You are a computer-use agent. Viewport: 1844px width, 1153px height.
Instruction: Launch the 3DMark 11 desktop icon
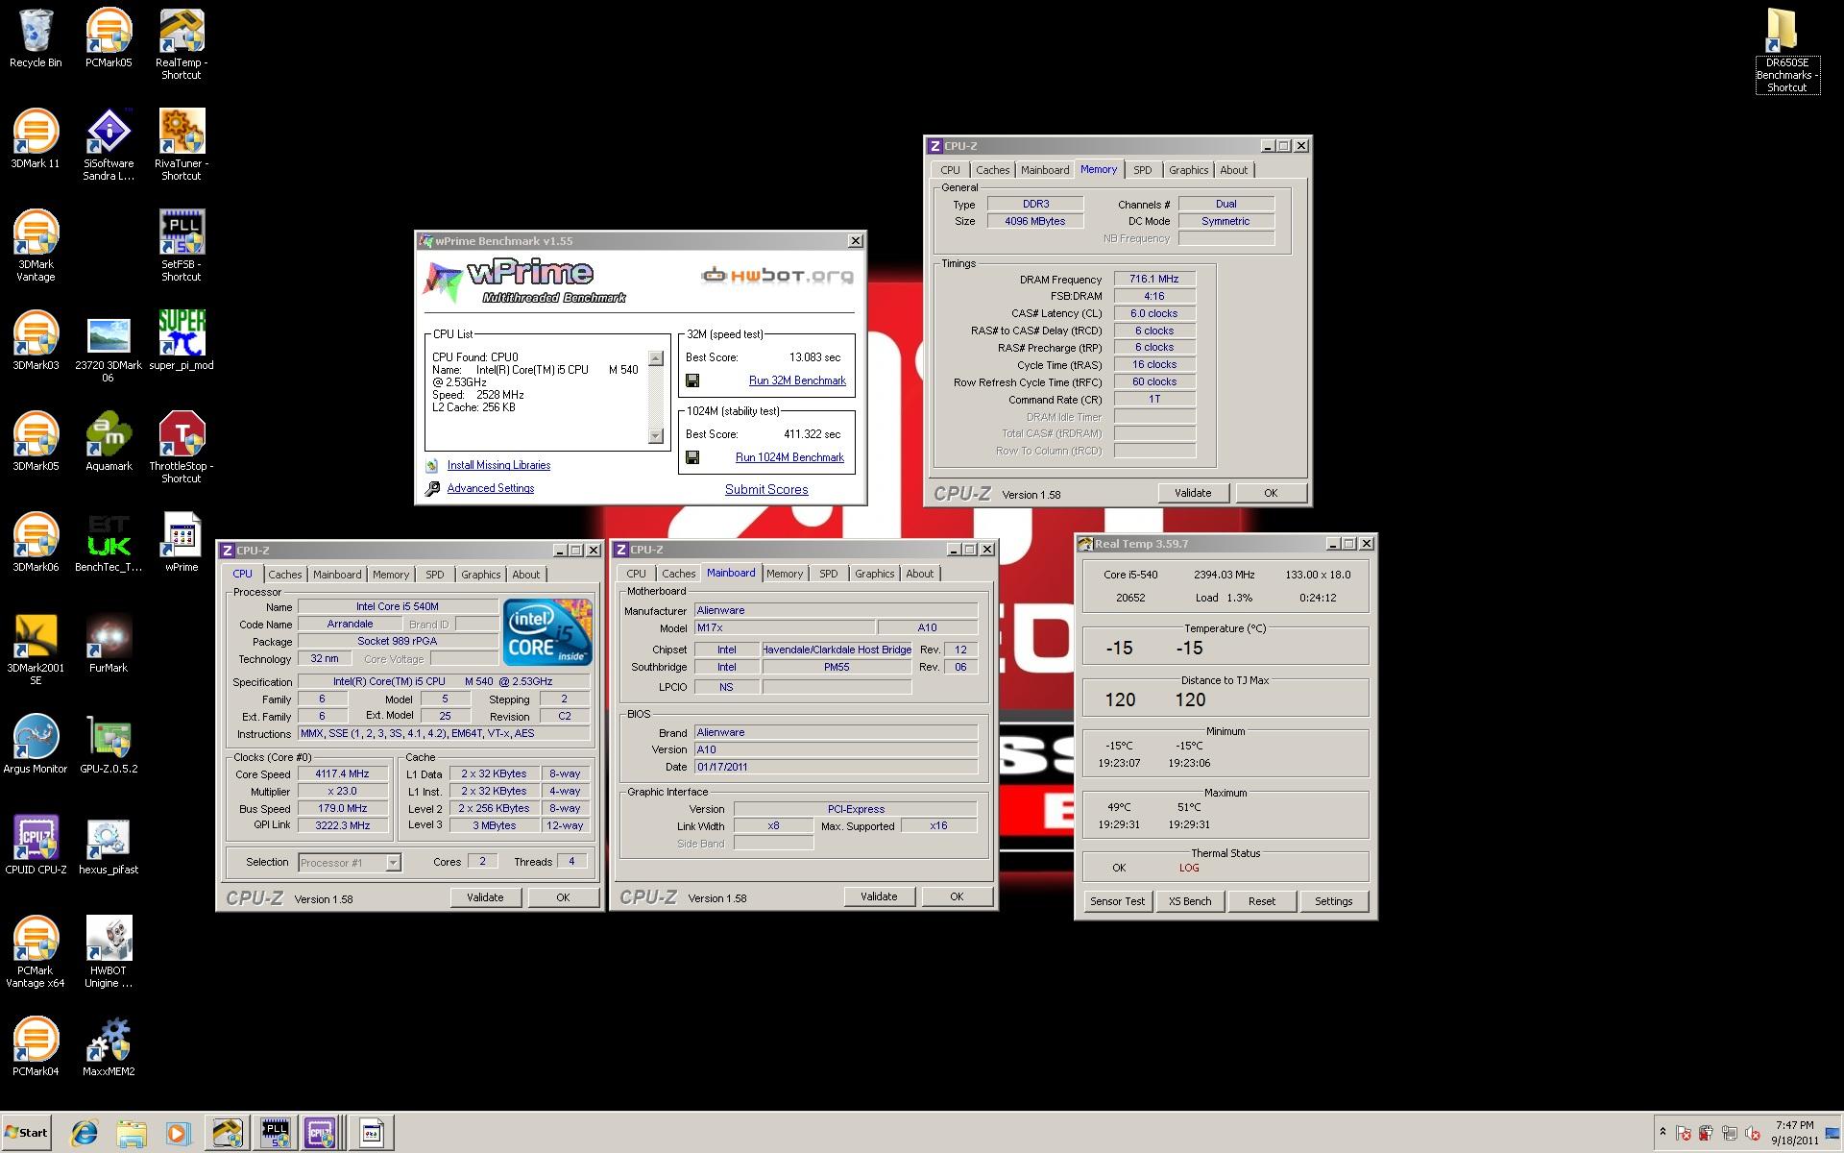pyautogui.click(x=36, y=139)
